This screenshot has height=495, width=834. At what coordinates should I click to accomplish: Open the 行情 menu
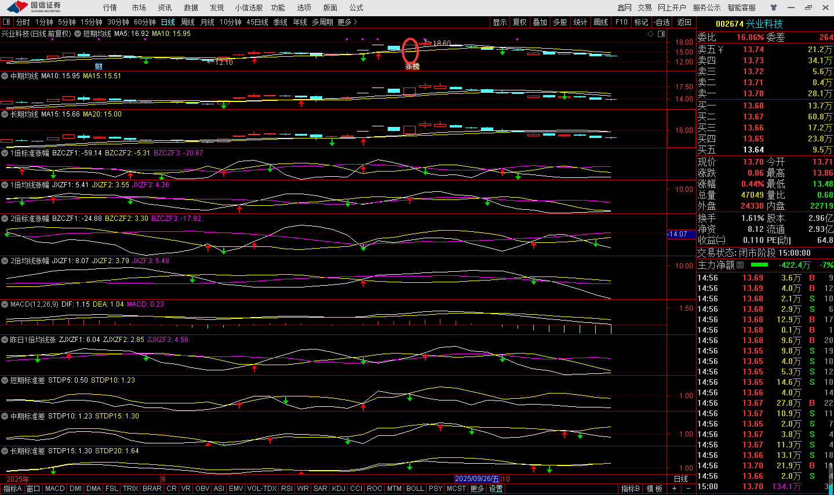click(110, 8)
